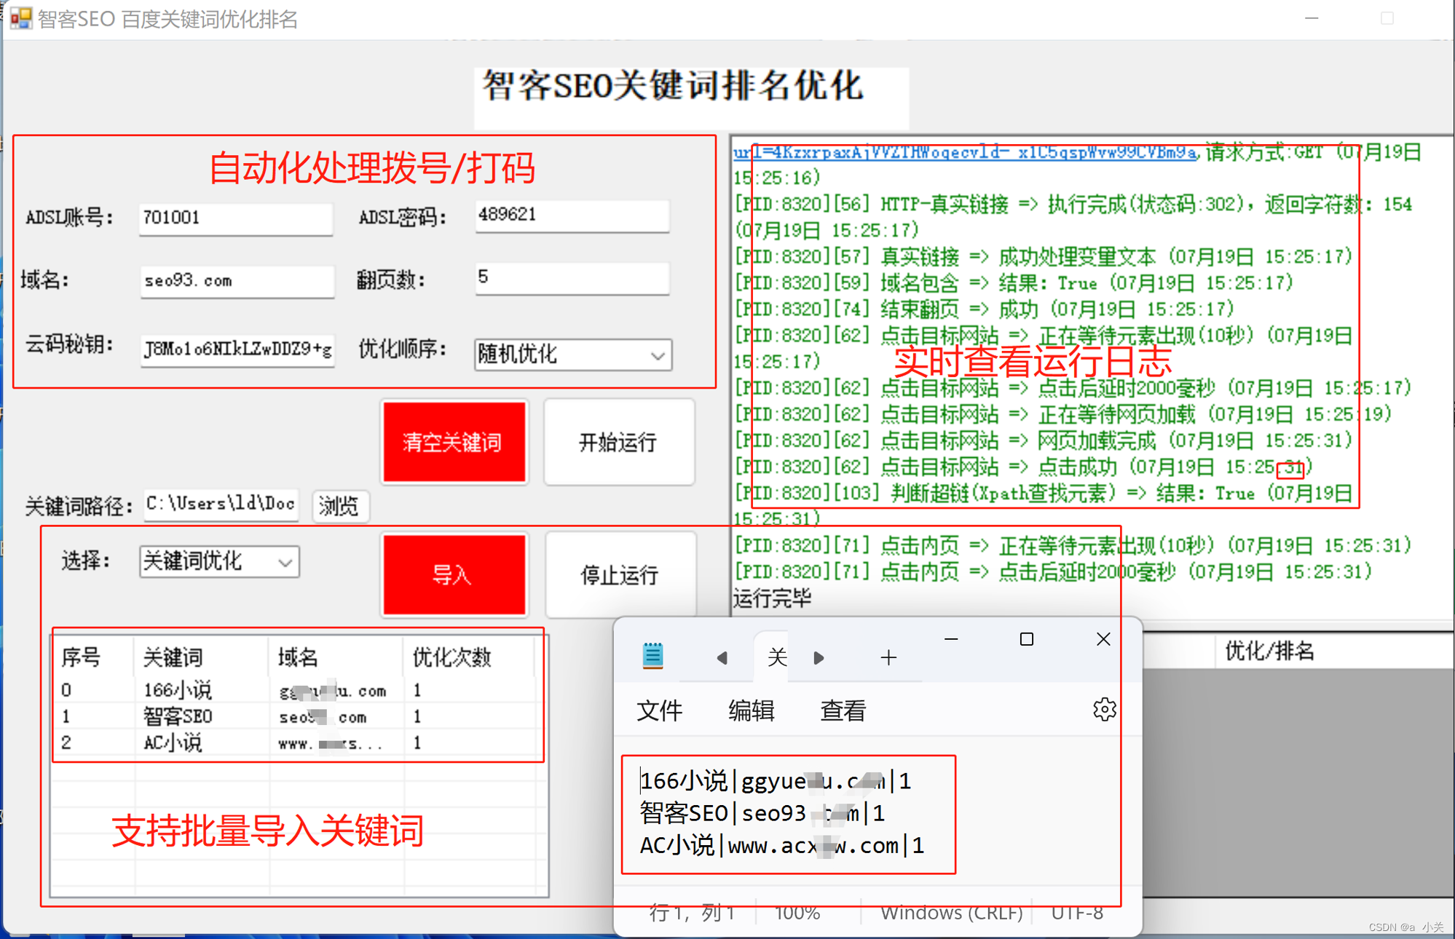Click the Notepad app icon
This screenshot has height=939, width=1455.
653,656
